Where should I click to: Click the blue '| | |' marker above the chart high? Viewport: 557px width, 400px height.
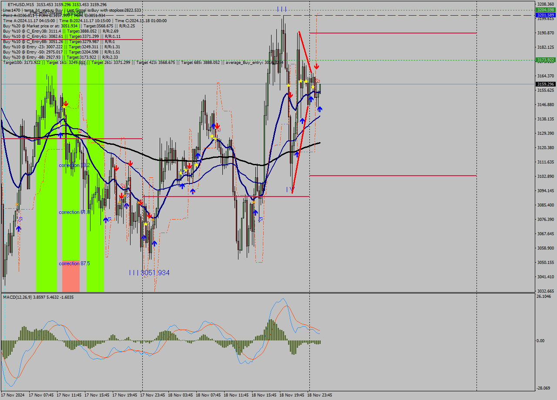[282, 9]
